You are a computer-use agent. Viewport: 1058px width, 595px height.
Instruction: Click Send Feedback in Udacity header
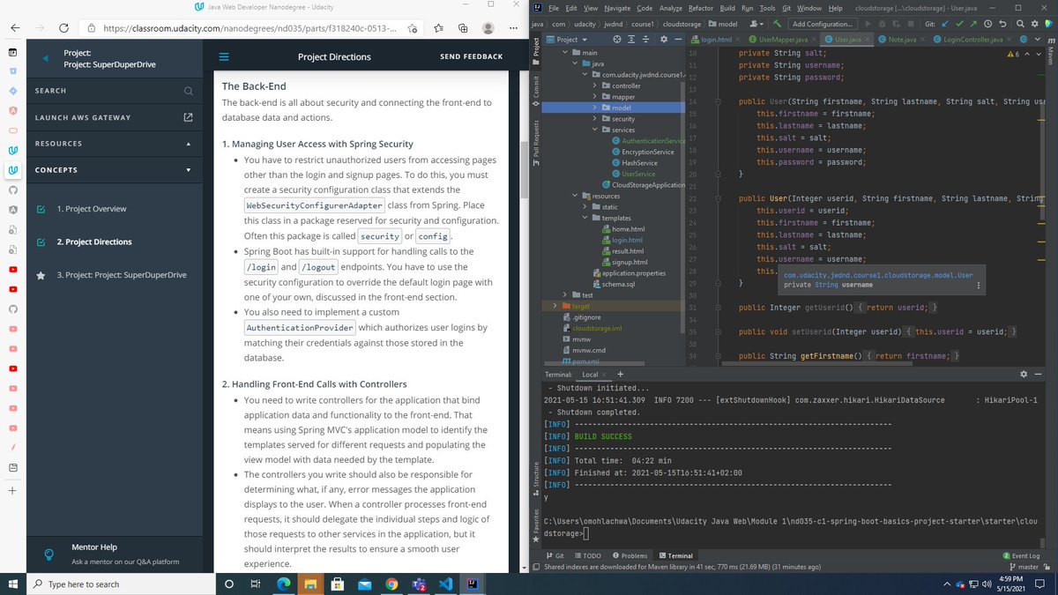471,56
